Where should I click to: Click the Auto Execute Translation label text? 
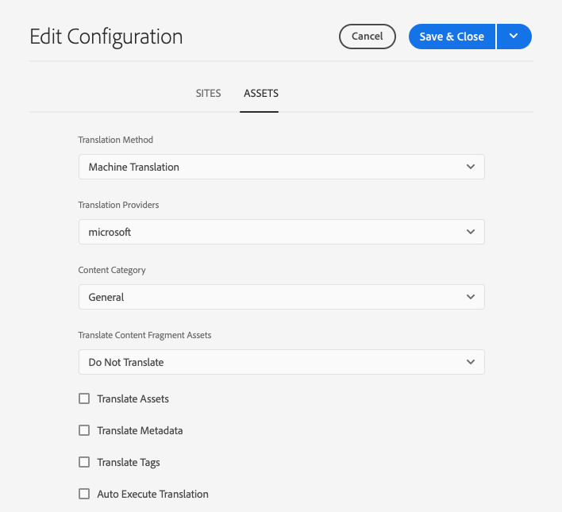[152, 494]
